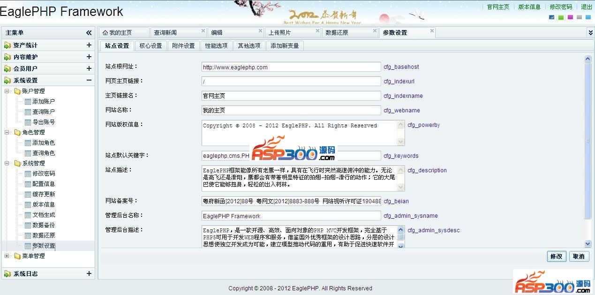Image resolution: width=595 pixels, height=295 pixels.
Task: Open 添加角色 in the tree
Action: [44, 142]
